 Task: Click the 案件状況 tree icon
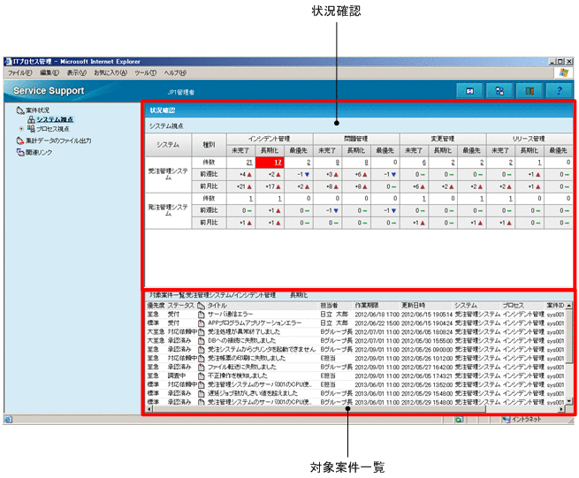click(20, 110)
